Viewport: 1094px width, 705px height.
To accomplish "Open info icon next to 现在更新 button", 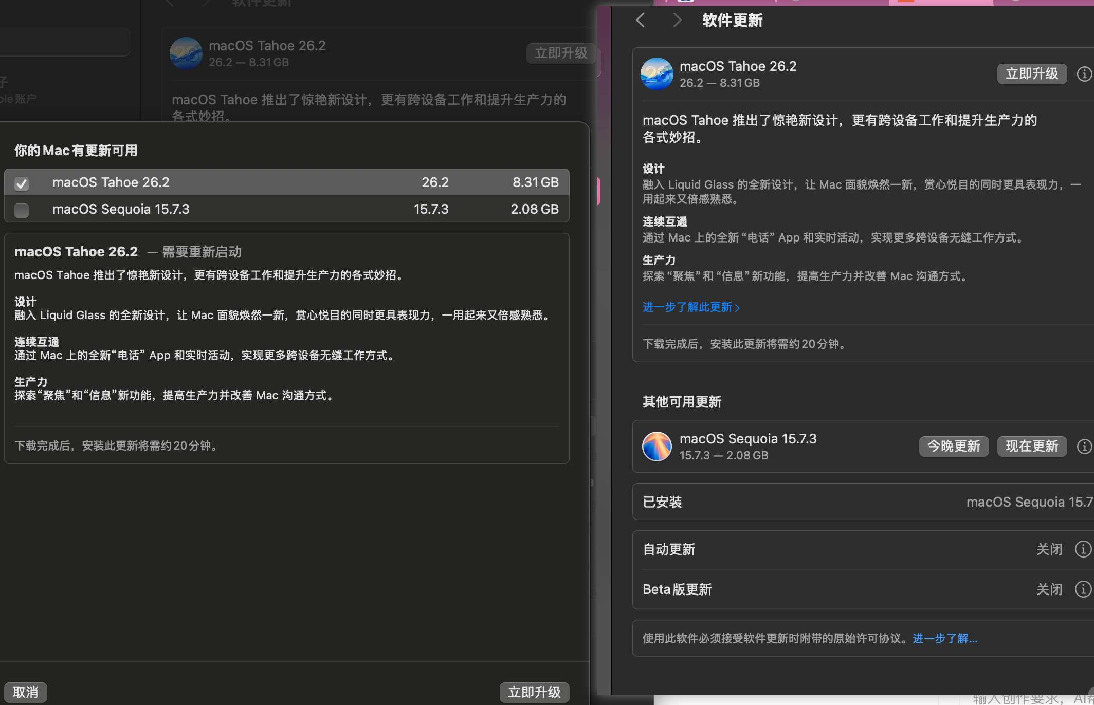I will coord(1084,446).
